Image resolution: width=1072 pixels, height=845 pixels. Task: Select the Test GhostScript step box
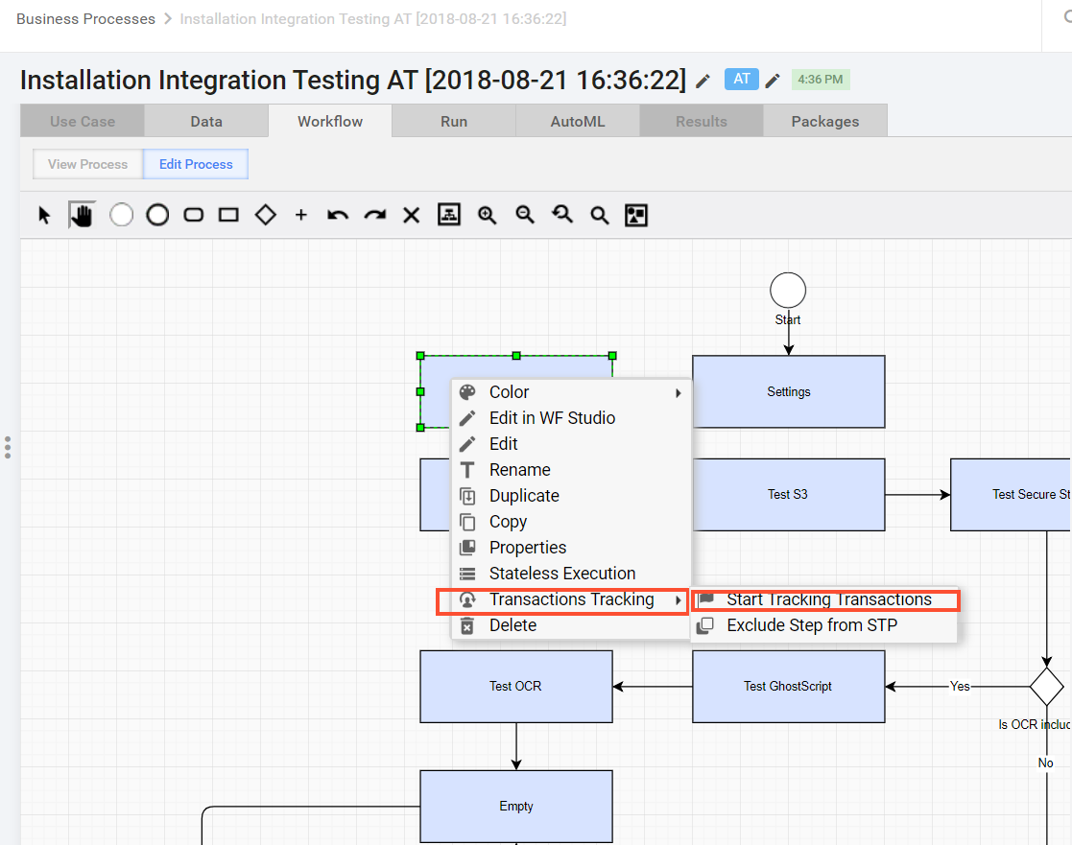pos(788,687)
